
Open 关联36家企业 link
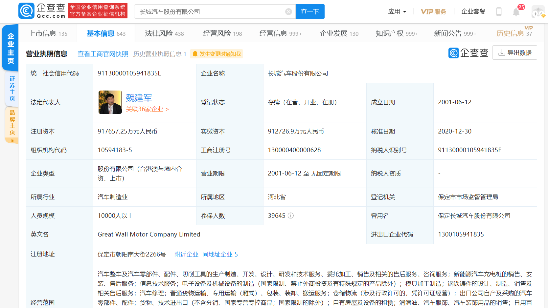click(147, 109)
